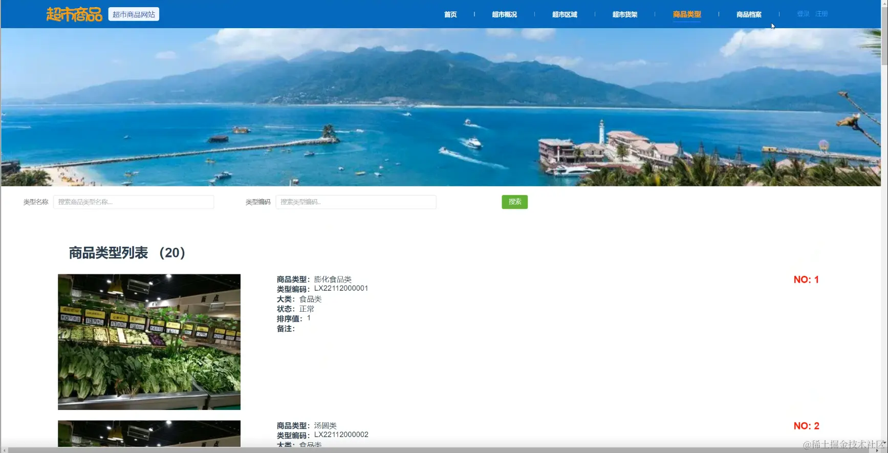Viewport: 888px width, 453px height.
Task: Go to 超市区域 page
Action: pyautogui.click(x=565, y=14)
